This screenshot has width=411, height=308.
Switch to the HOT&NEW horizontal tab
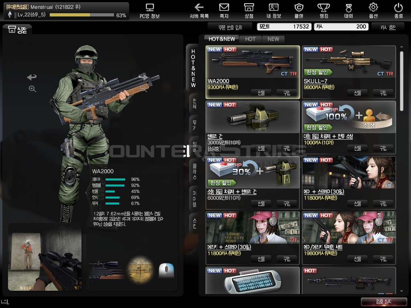(222, 39)
